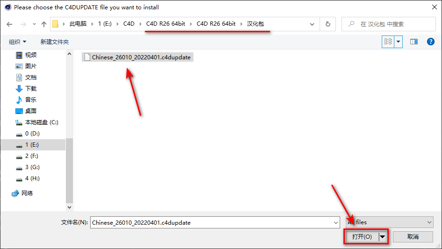The image size is (442, 249).
Task: Expand chevron before 汉化包 breadcrumb
Action: (241, 24)
